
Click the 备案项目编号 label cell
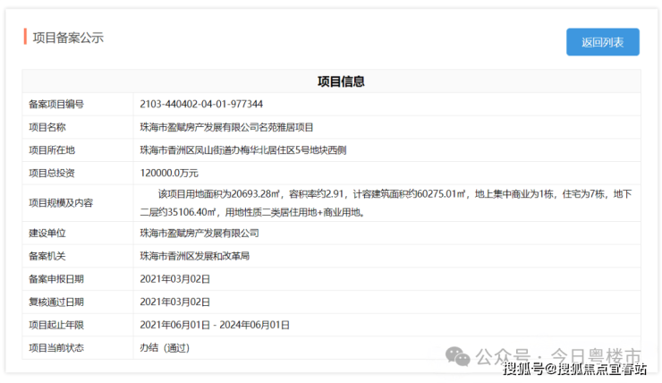coord(56,104)
